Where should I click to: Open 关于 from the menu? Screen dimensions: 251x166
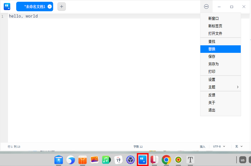[220, 103]
